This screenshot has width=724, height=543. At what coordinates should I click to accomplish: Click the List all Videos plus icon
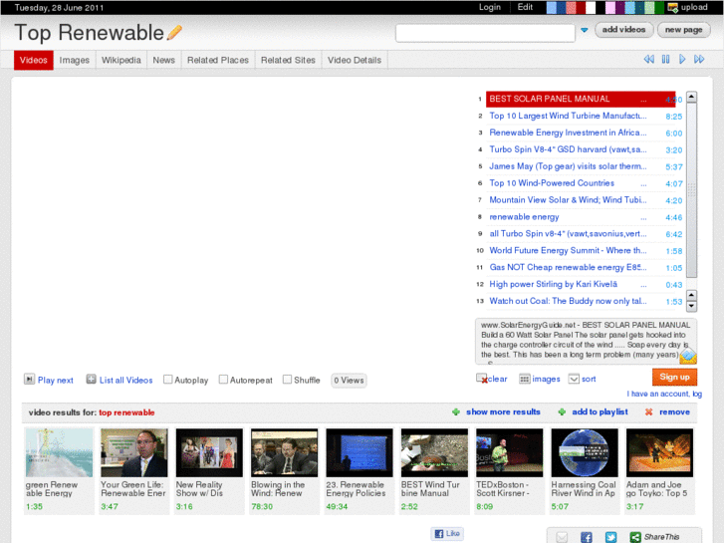(x=91, y=380)
